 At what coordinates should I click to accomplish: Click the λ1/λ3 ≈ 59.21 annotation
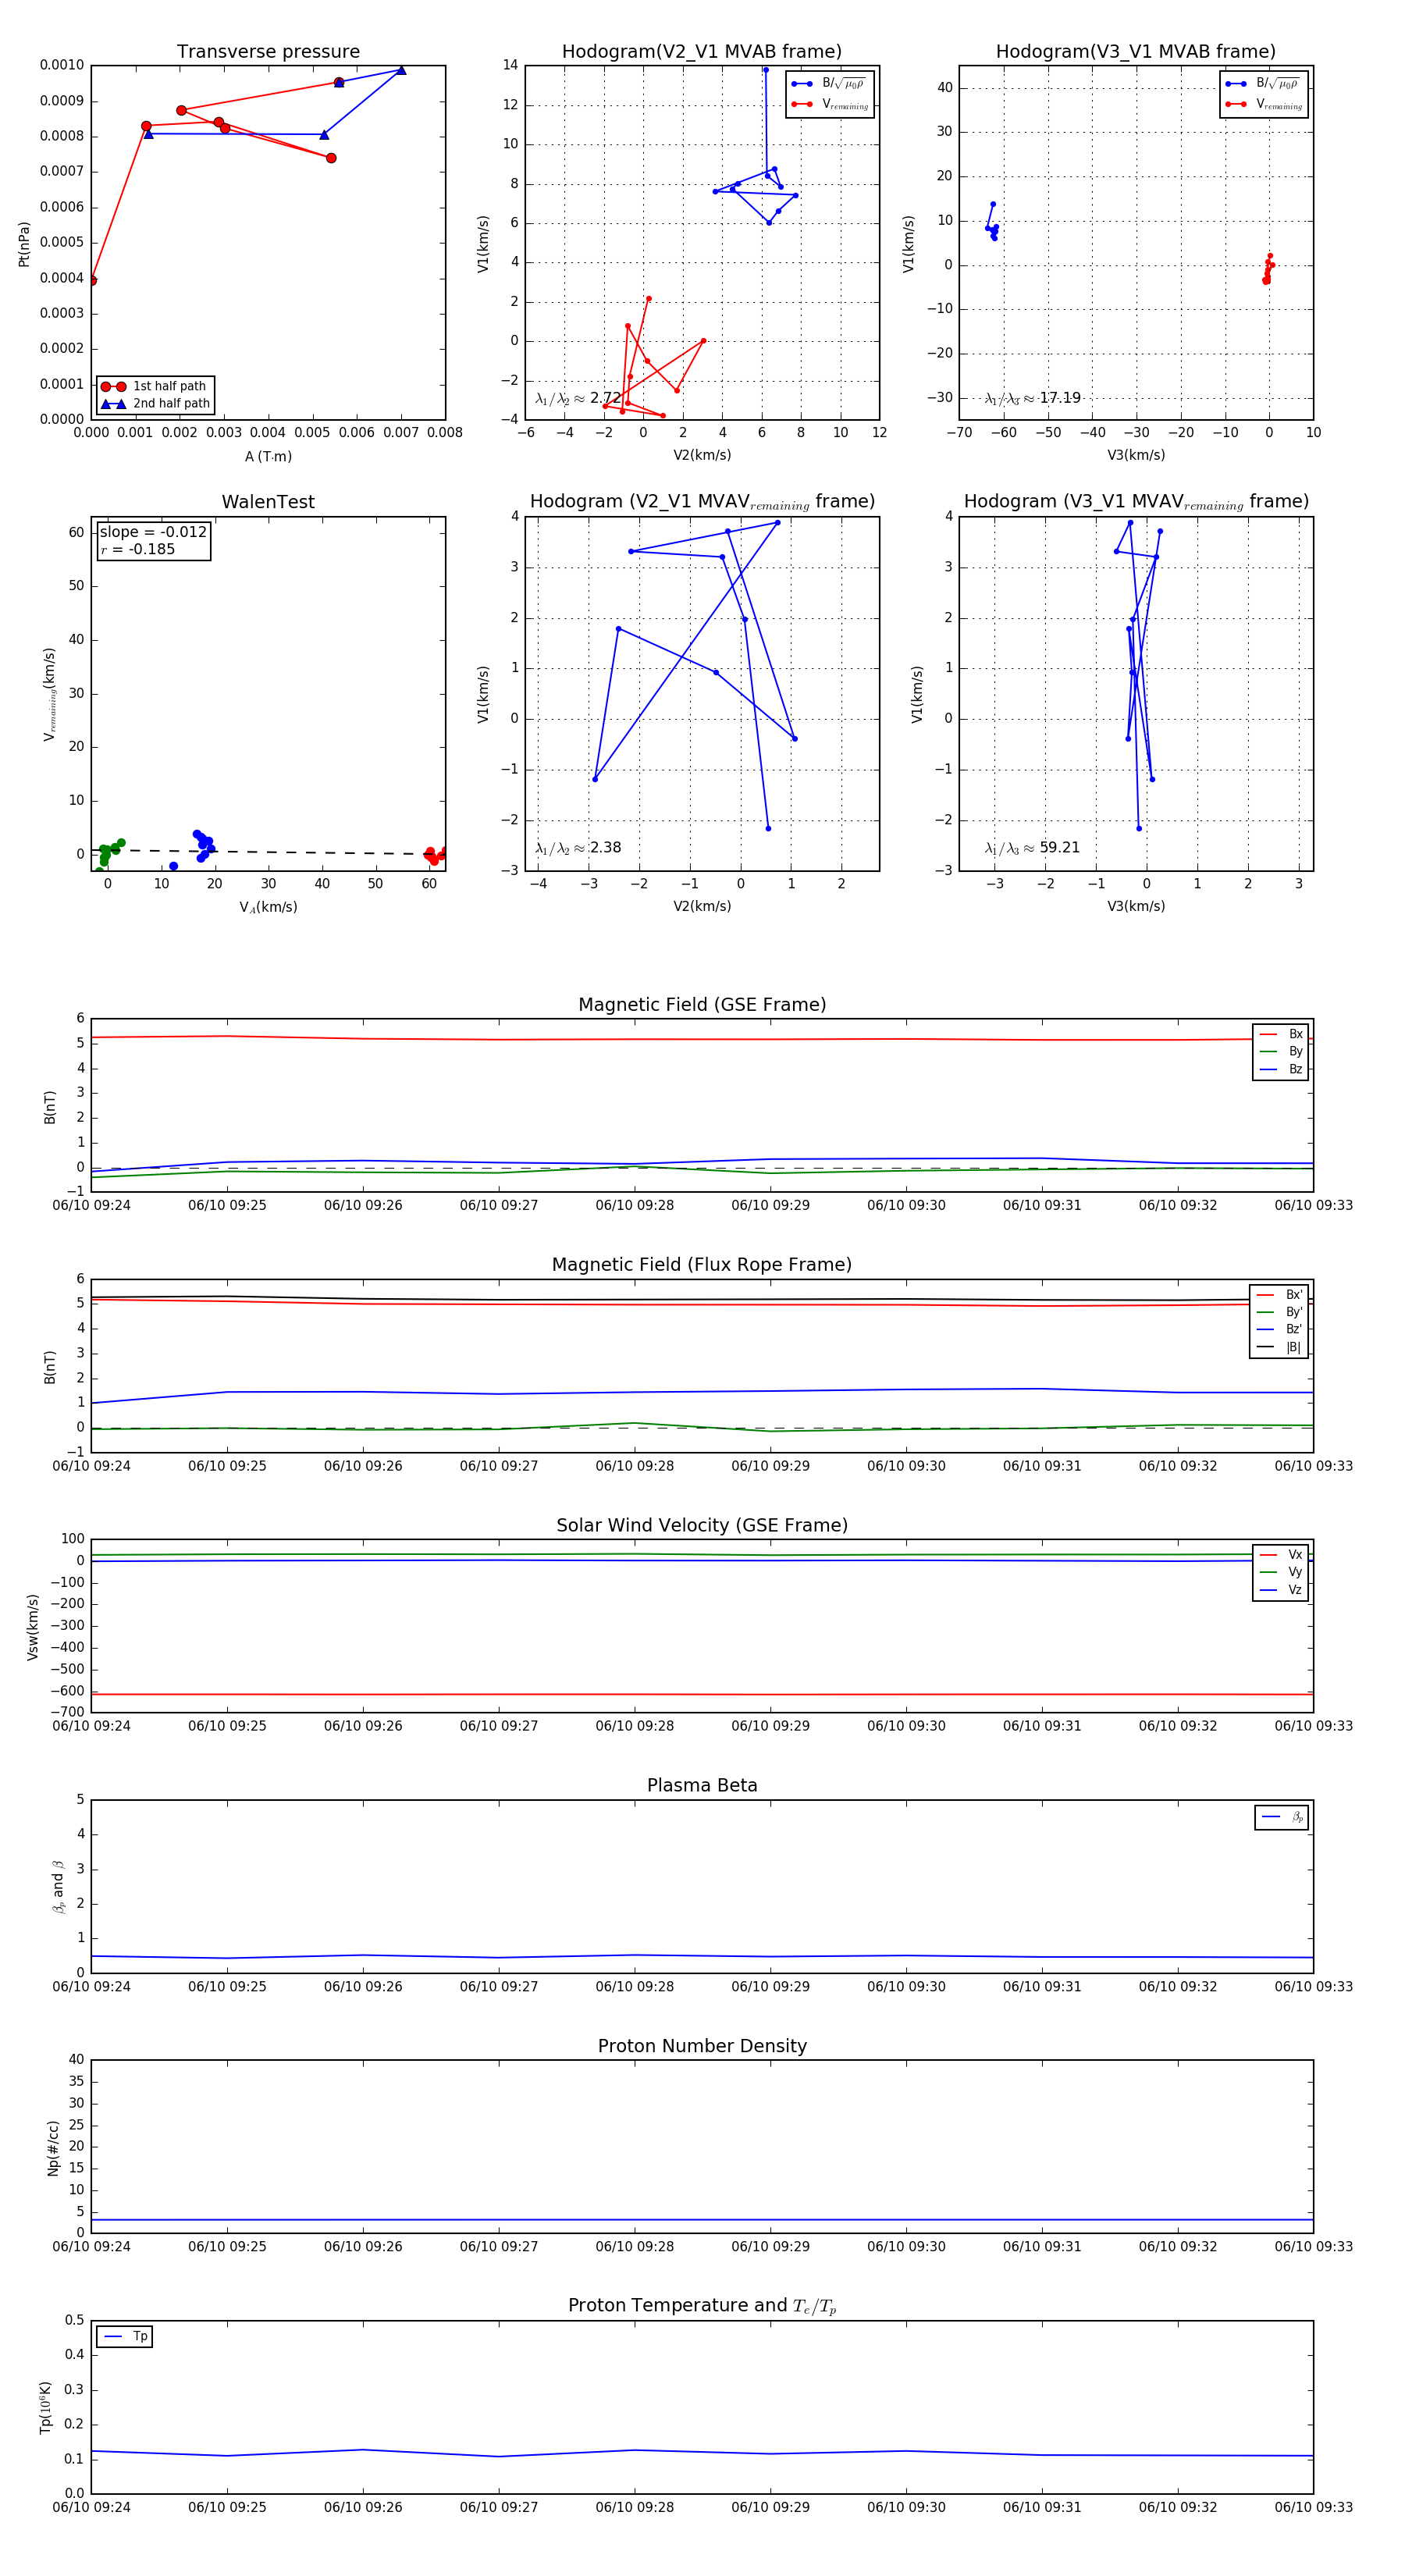click(1032, 848)
